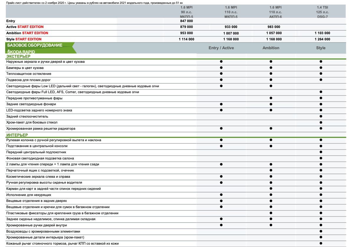The width and height of the screenshot is (350, 247).
Task: Click the Active START EDITION label
Action: click(x=25, y=27)
